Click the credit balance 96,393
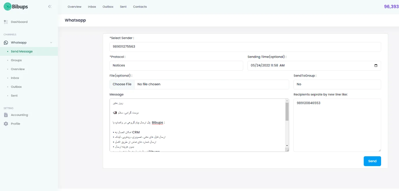Image resolution: width=399 pixels, height=191 pixels. (x=391, y=6)
